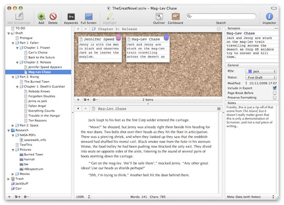Click add-folder button at binder bottom

pyautogui.click(x=17, y=197)
